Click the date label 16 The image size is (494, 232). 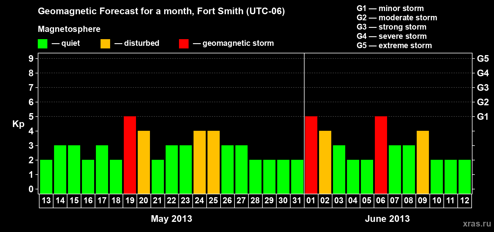[88, 200]
